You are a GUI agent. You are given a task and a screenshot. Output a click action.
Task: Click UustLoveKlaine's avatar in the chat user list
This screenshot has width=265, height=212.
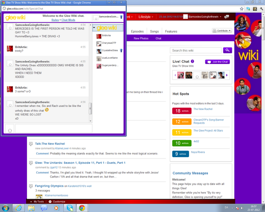pyautogui.click(x=98, y=58)
